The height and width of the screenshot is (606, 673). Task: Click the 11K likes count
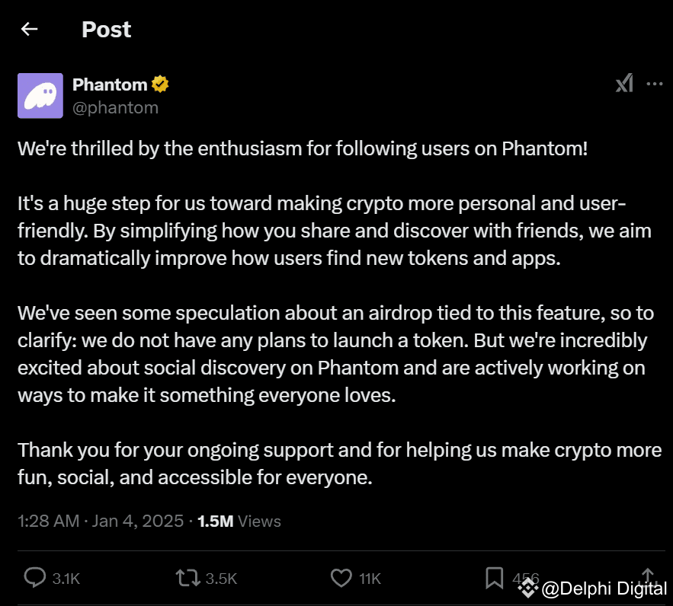click(x=370, y=579)
